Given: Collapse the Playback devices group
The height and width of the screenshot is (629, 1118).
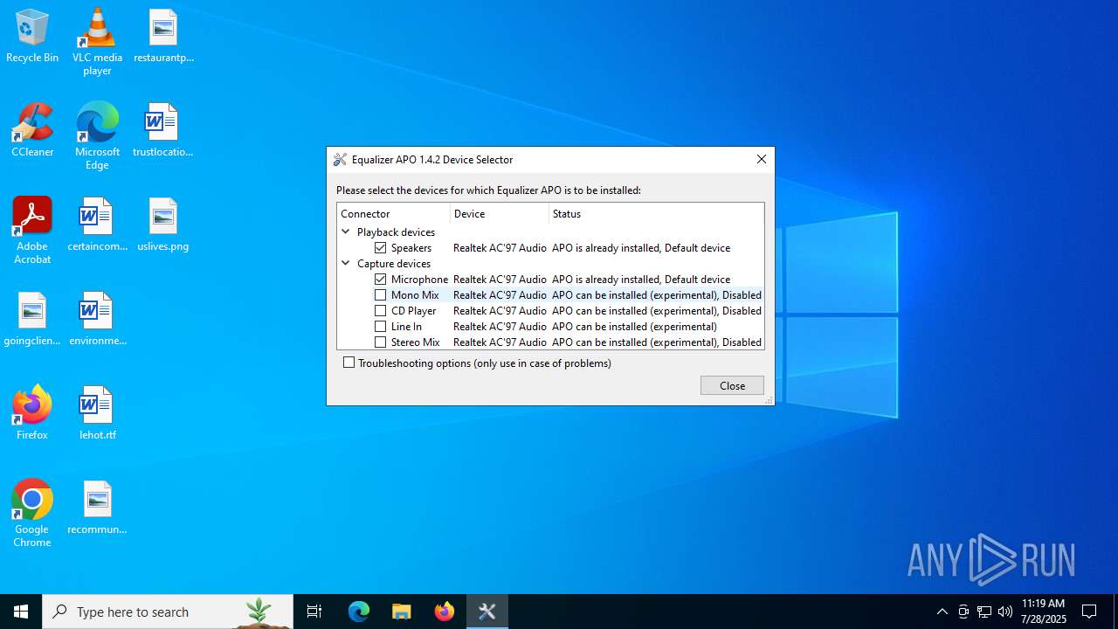Looking at the screenshot, I should (346, 232).
